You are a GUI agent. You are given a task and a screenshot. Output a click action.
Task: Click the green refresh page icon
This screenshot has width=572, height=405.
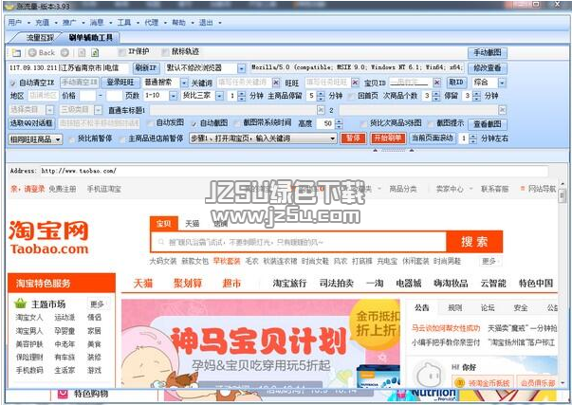95,52
